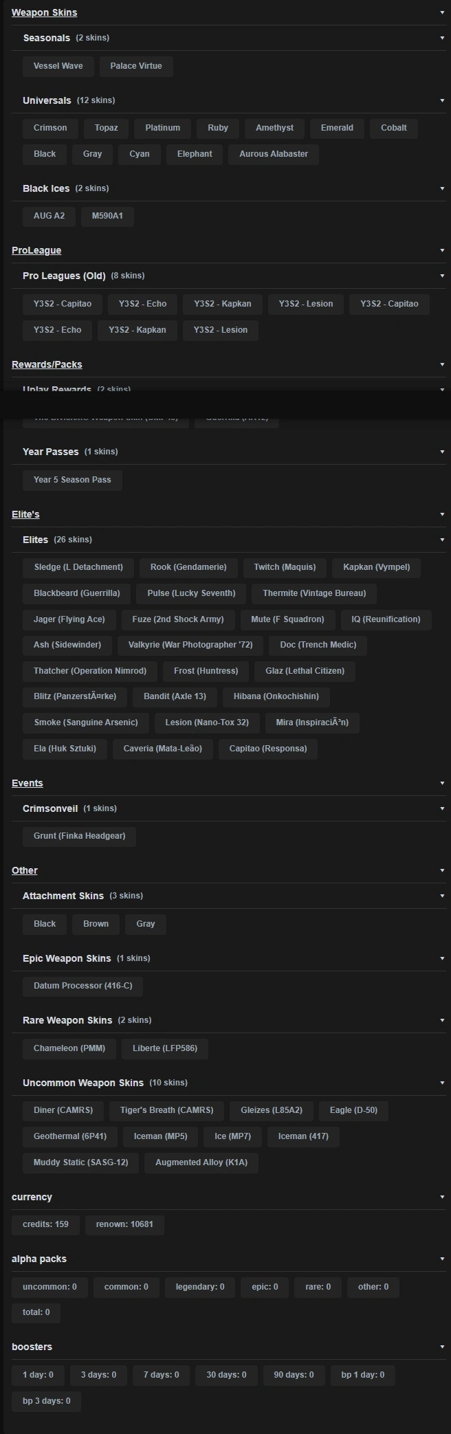Select the Aurous Alabaster skin tag
Image resolution: width=451 pixels, height=1434 pixels.
tap(274, 154)
